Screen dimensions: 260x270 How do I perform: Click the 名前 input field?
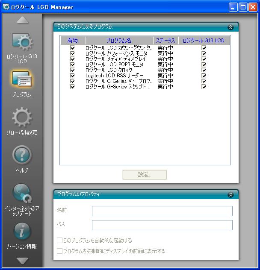click(162, 211)
